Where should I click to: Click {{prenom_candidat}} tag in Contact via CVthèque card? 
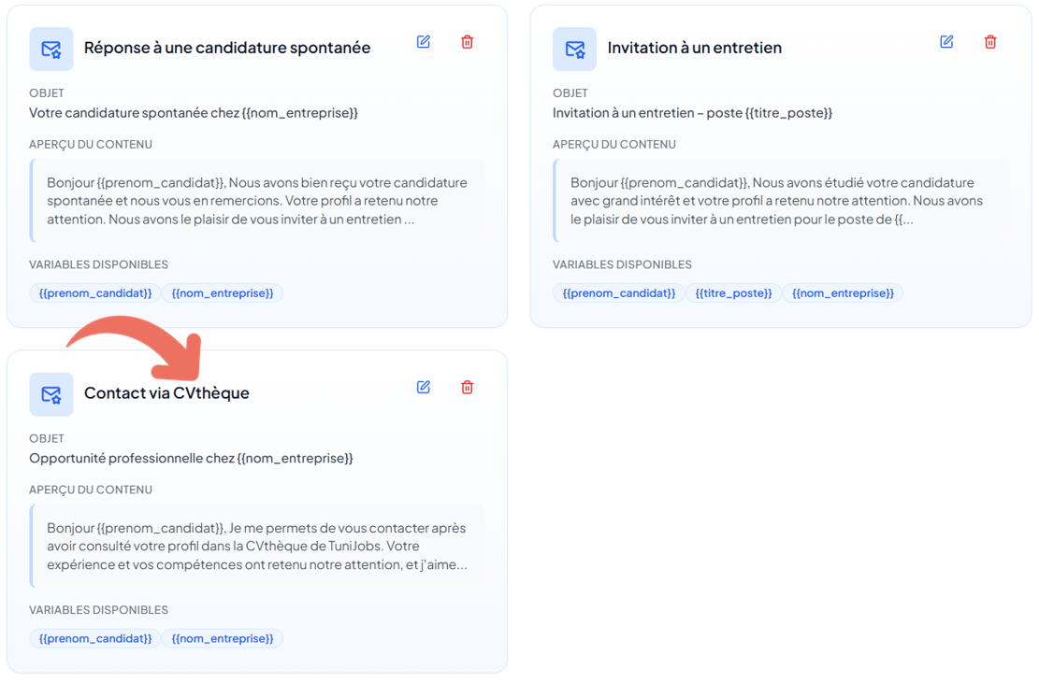click(95, 639)
